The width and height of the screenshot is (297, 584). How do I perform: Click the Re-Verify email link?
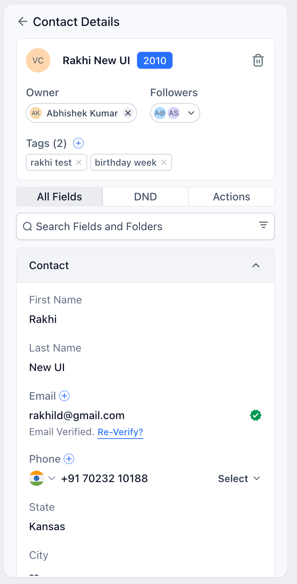click(120, 432)
